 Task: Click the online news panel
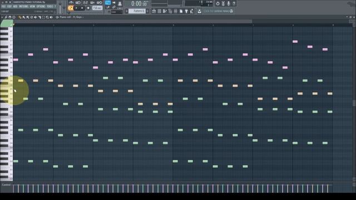coord(218,11)
